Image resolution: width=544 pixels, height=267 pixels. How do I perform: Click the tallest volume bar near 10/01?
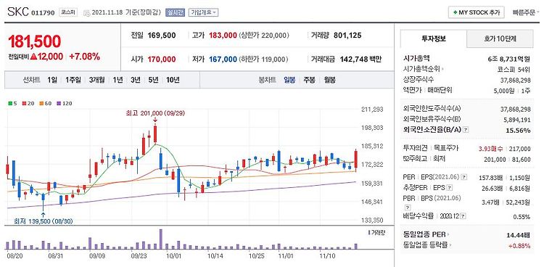tap(160, 239)
